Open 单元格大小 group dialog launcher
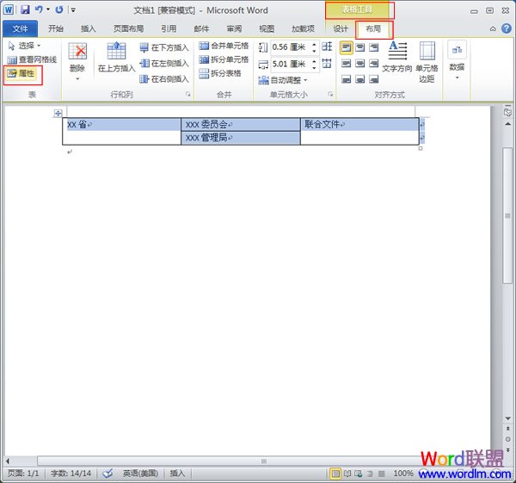The height and width of the screenshot is (483, 516). tap(330, 95)
